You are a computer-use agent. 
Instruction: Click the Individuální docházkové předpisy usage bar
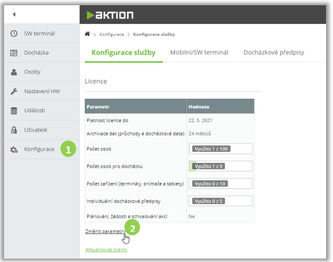coord(220,201)
